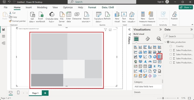Screen dimensions: 194x100
Task: Click the Save icon in title bar
Action: 4,2
